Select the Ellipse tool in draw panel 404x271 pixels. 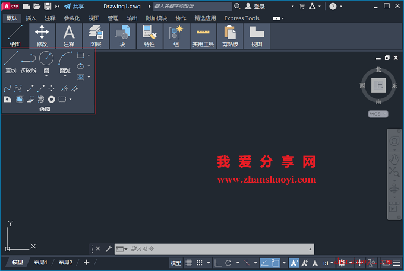tap(81, 66)
